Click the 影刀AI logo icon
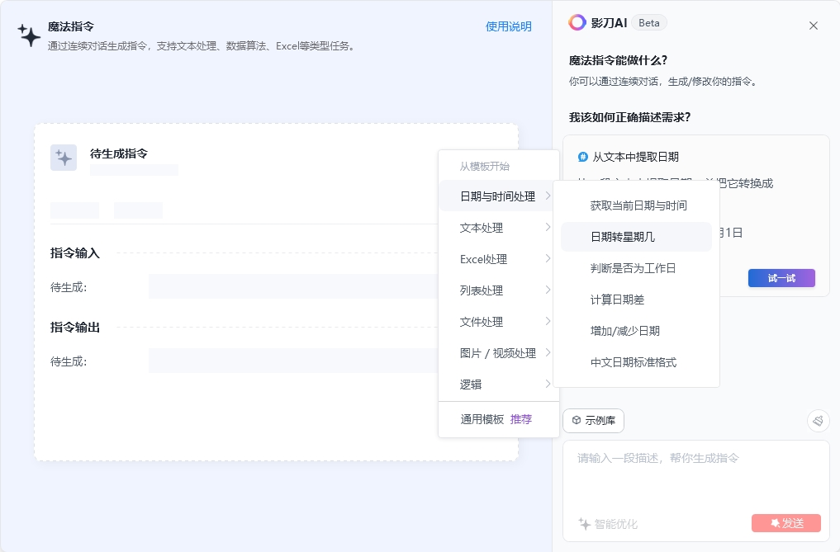Screen dimensions: 840x552 (577, 23)
